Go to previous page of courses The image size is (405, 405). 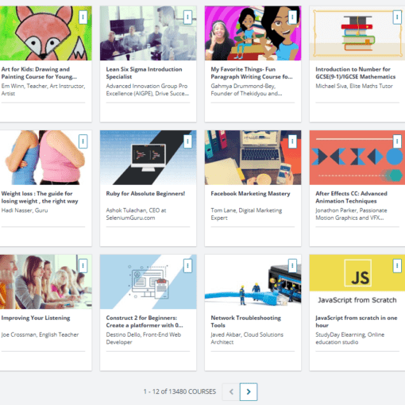click(x=231, y=391)
